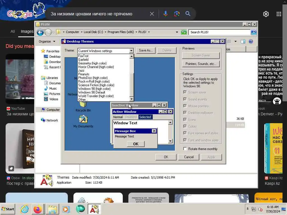Enable Rotate theme monthly checkbox
This screenshot has width=287, height=215.
[x=185, y=149]
